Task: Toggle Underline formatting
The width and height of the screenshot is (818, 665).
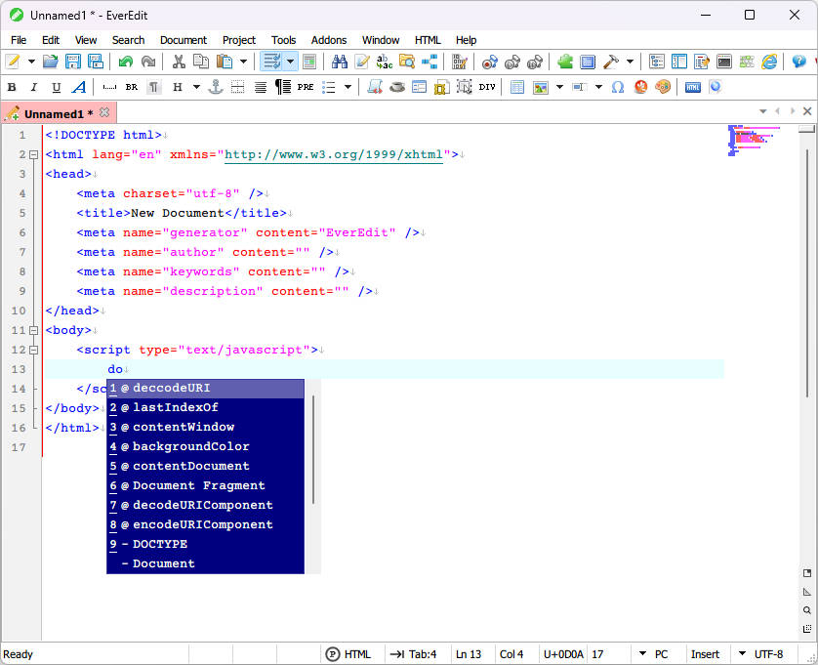Action: tap(56, 87)
